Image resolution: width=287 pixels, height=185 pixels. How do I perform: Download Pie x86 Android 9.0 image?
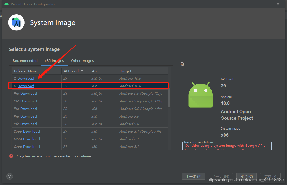pos(29,116)
